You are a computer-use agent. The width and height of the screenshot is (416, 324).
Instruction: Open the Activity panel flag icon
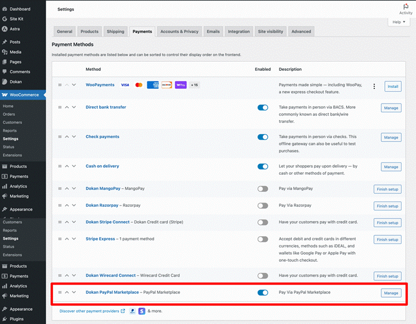pos(405,7)
